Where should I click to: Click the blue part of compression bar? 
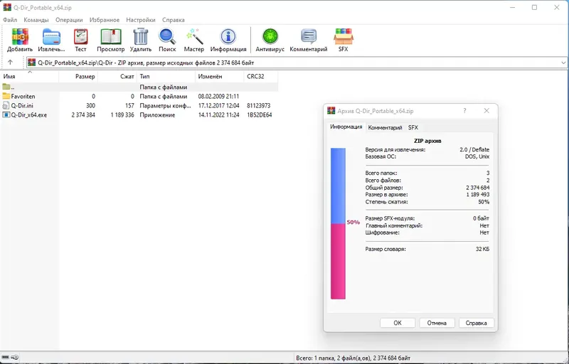[x=338, y=186]
